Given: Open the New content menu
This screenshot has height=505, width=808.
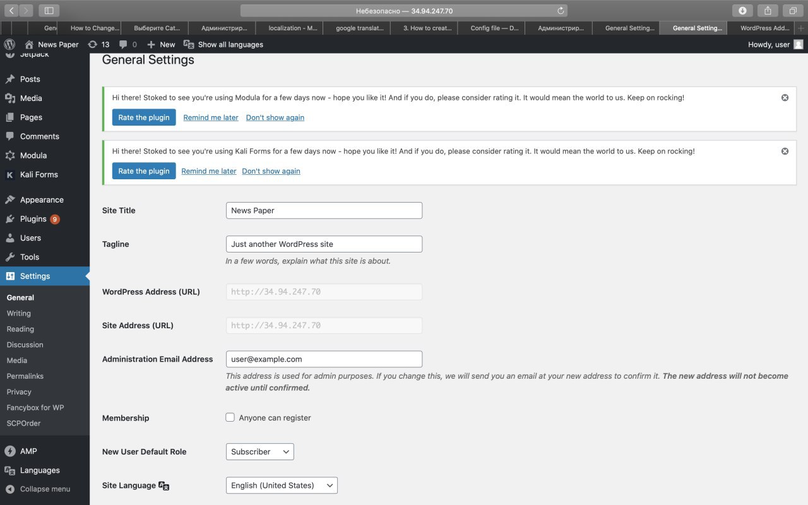Looking at the screenshot, I should click(x=161, y=44).
